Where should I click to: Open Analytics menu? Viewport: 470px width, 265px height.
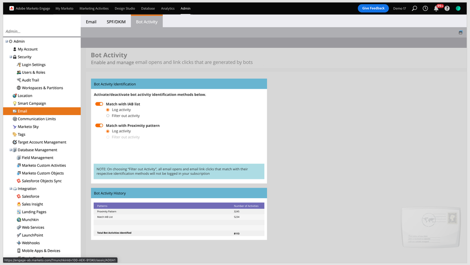pos(167,8)
